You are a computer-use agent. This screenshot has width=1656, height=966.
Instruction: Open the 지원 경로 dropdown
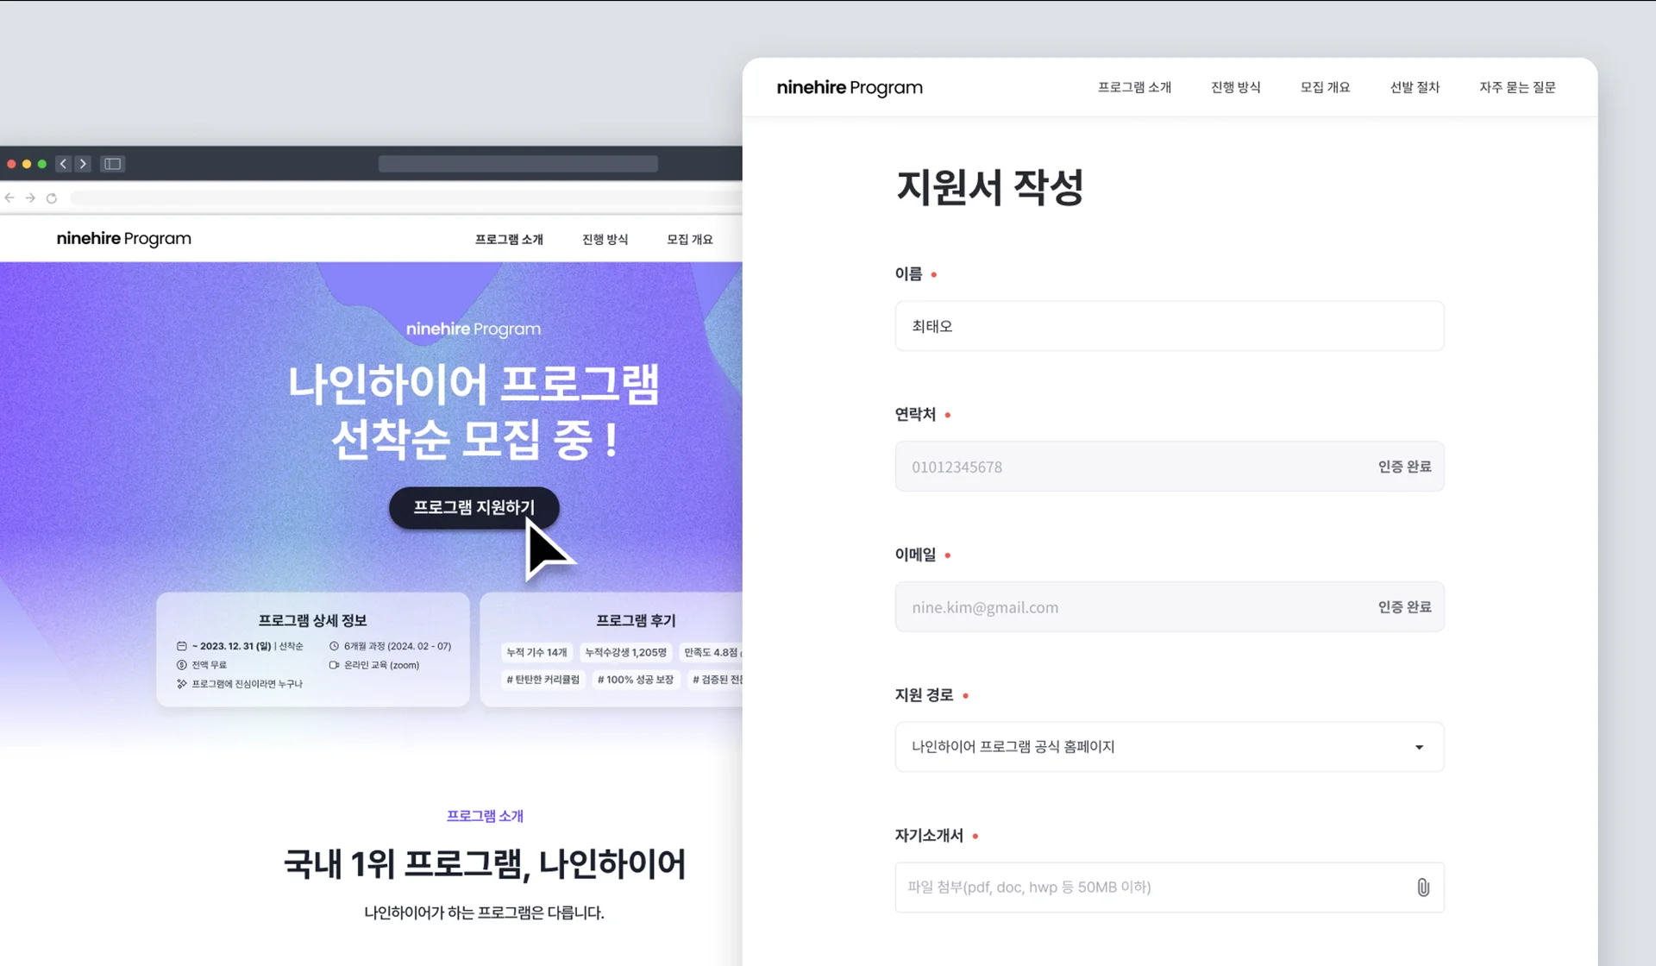pyautogui.click(x=1419, y=747)
